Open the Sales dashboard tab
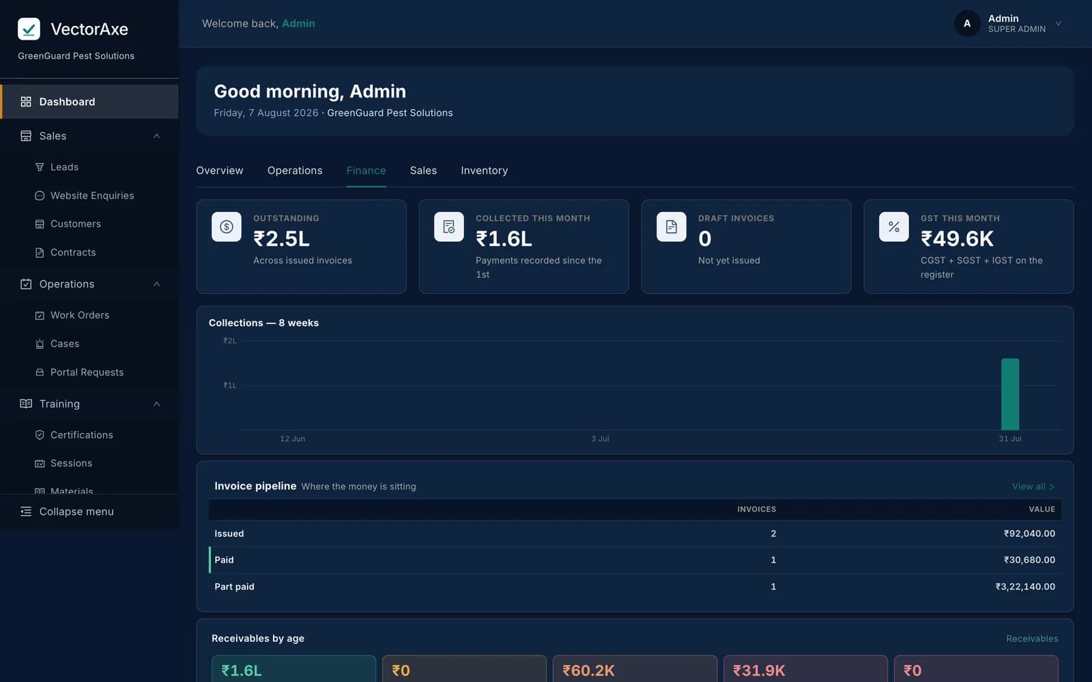The height and width of the screenshot is (682, 1092). click(x=423, y=170)
